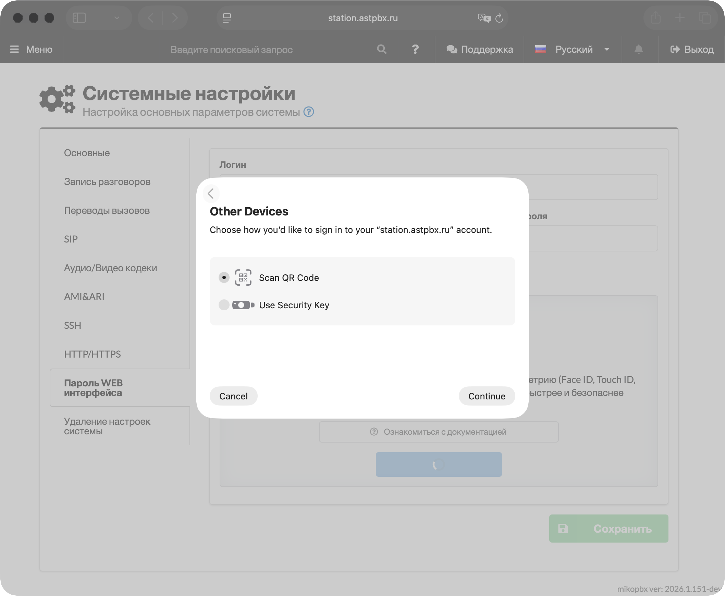Select the Scan QR Code radio option
Image resolution: width=725 pixels, height=596 pixels.
[224, 277]
